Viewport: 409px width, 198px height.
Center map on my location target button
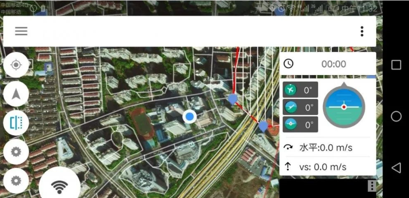[16, 65]
